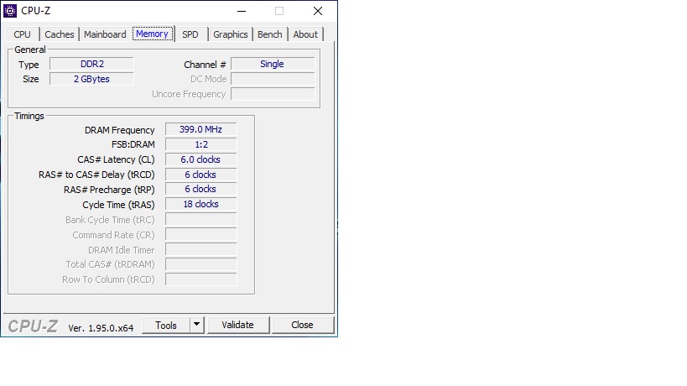Screen dimensions: 687x386
Task: Click the FSB:DRAM label
Action: pos(133,144)
